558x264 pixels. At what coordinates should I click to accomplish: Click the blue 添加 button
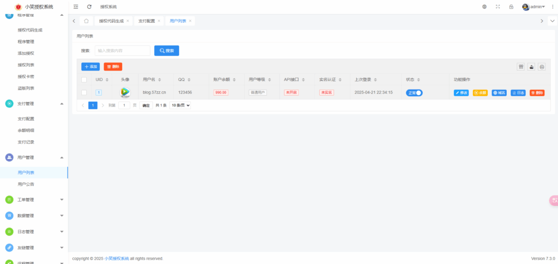click(90, 67)
